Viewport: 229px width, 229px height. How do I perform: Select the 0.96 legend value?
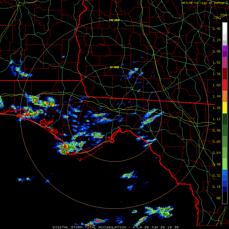[217, 131]
